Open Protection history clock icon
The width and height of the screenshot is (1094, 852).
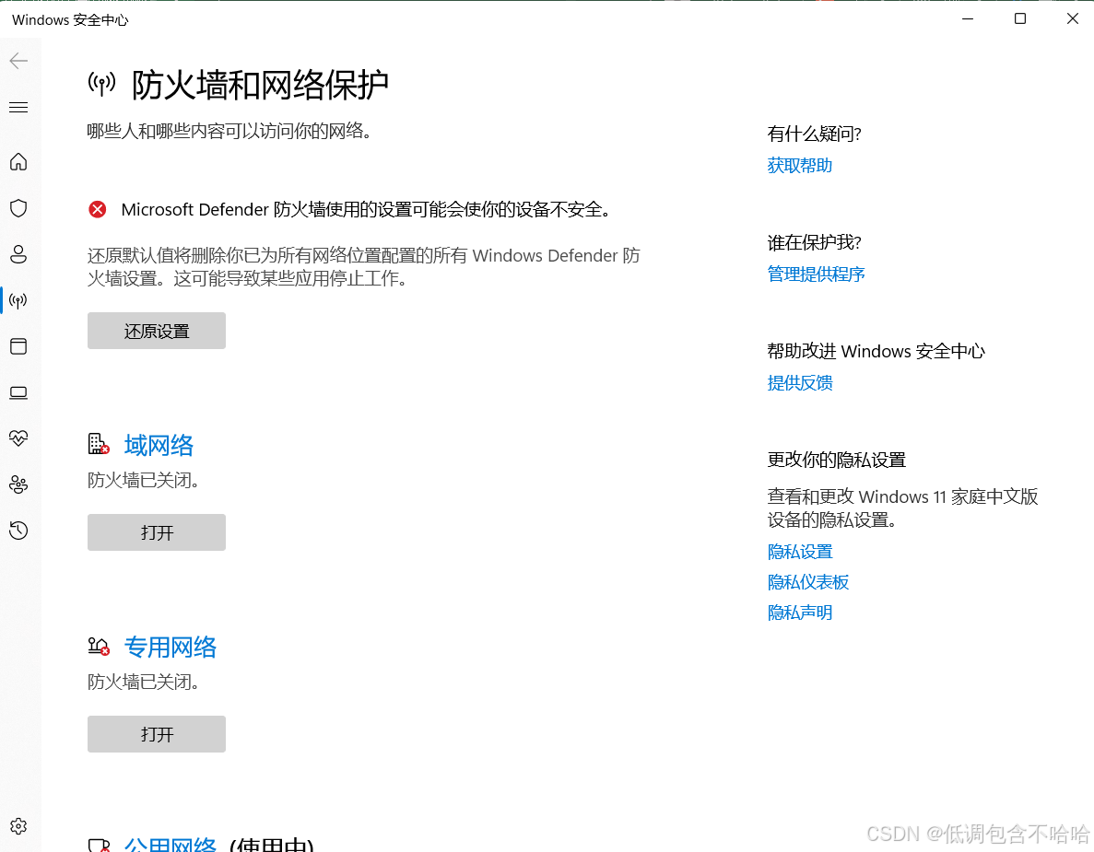click(x=18, y=531)
